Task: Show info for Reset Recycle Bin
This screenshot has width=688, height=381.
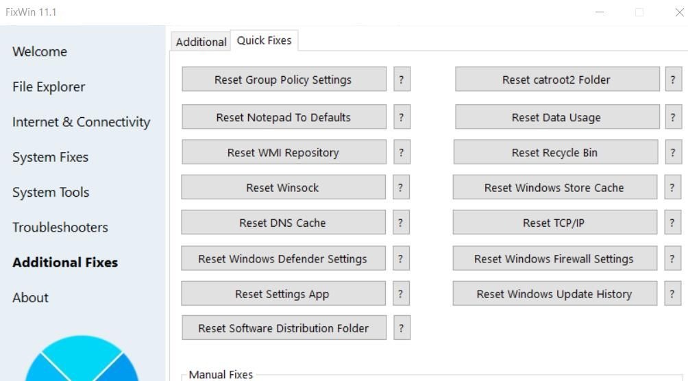Action: (674, 152)
